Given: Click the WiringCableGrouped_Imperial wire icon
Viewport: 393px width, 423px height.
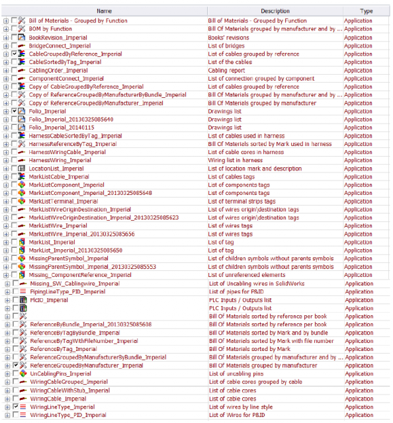Looking at the screenshot, I should (x=23, y=382).
